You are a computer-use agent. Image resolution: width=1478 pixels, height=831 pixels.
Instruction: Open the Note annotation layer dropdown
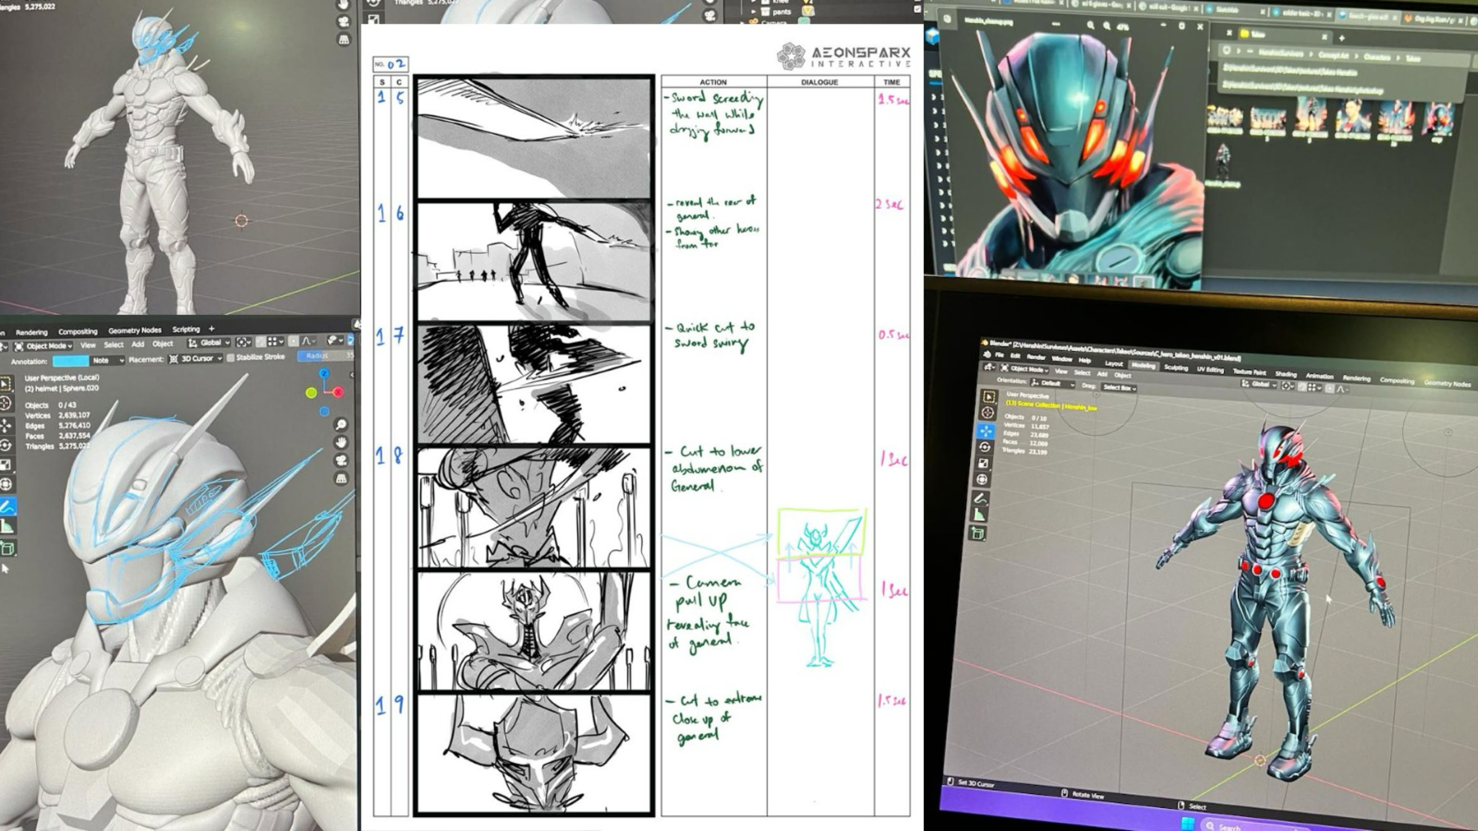click(108, 360)
